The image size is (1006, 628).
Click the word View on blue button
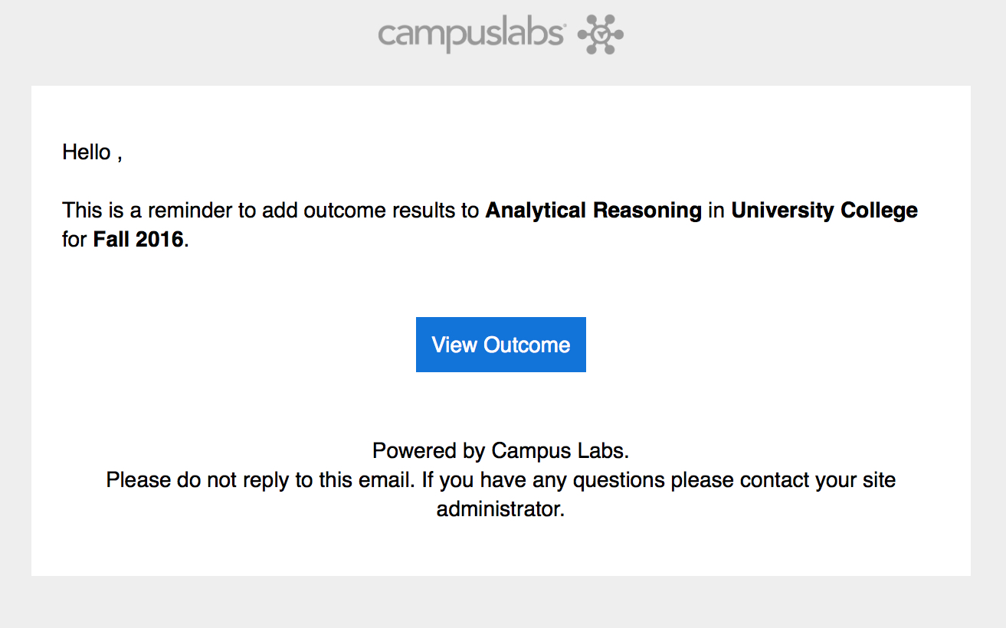tap(454, 345)
